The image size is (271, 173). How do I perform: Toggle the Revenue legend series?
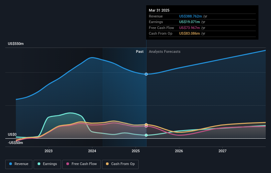pos(19,164)
